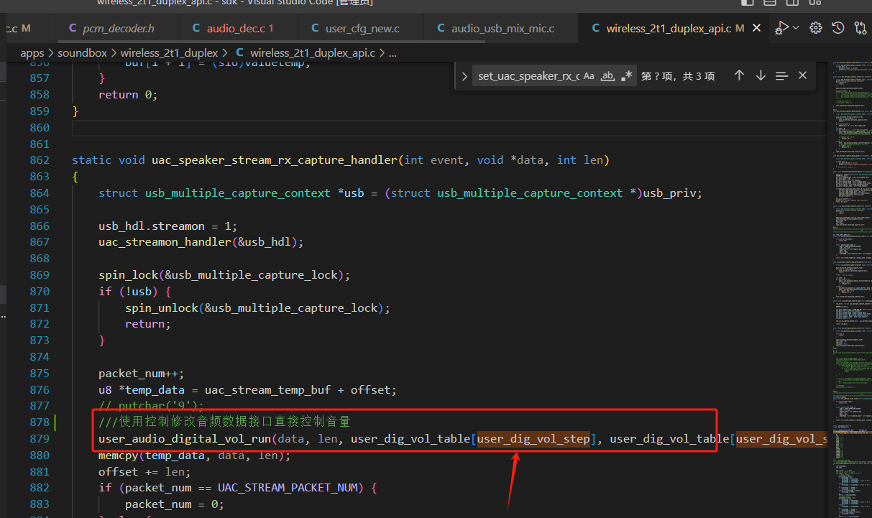
Task: Toggle Match Whole Word option
Action: point(607,75)
